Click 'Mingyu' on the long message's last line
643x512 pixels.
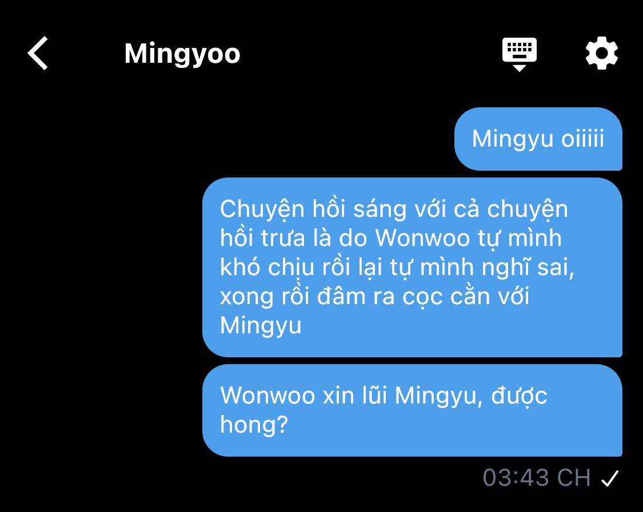[x=261, y=326]
